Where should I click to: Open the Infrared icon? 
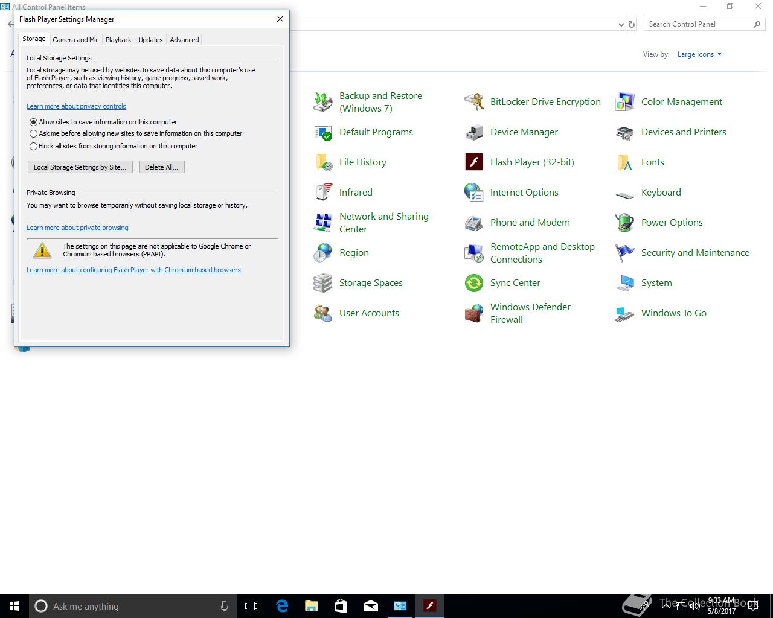pos(323,193)
